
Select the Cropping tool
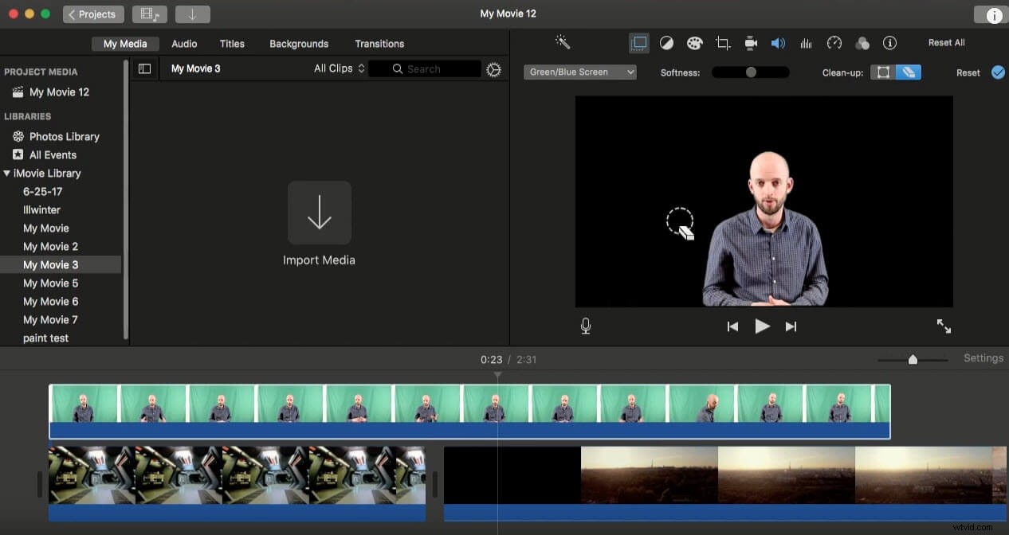(x=723, y=42)
